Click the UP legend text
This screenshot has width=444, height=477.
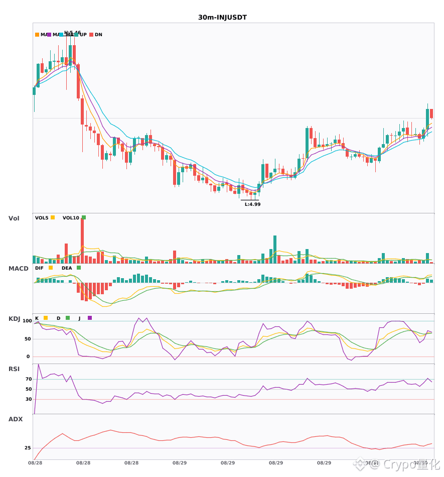tap(83, 35)
